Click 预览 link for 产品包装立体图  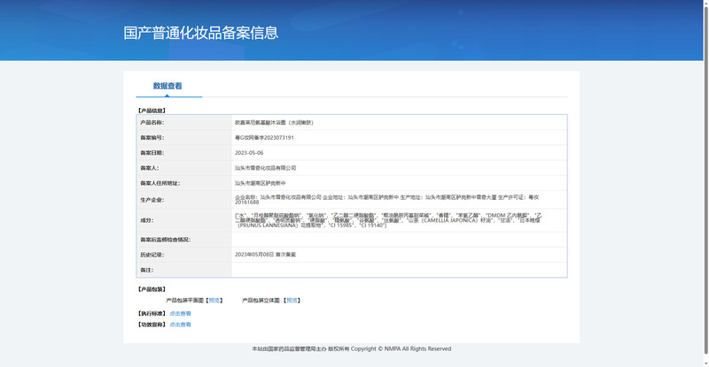click(x=292, y=300)
